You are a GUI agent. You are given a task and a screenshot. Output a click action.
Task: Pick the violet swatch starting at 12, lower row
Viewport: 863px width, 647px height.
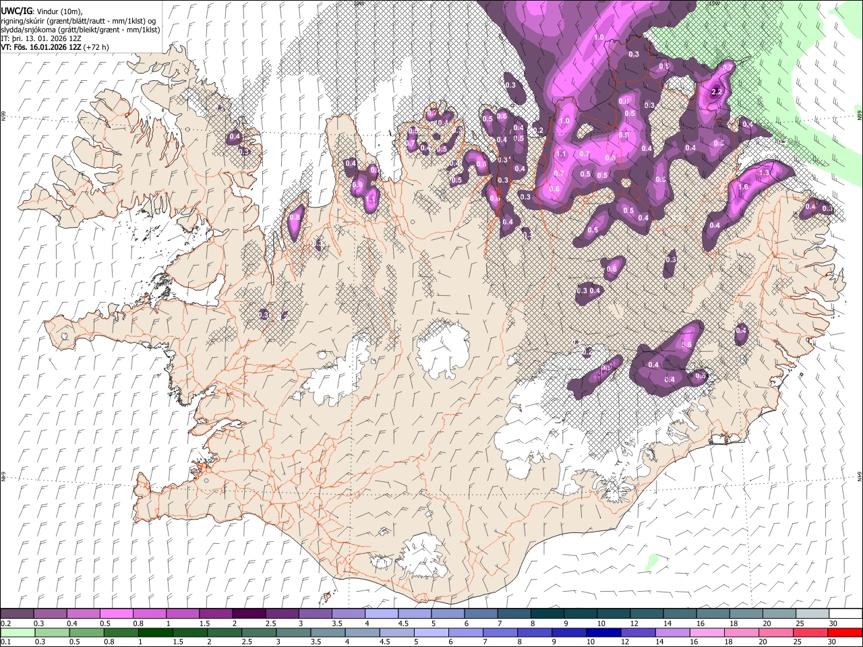click(637, 632)
